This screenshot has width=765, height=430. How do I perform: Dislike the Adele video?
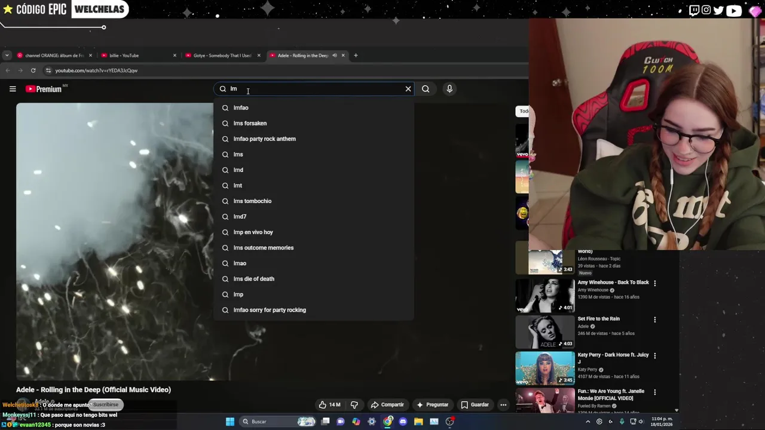point(354,405)
